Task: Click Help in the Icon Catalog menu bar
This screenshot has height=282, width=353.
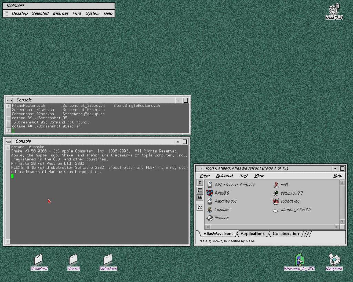Action: tap(337, 176)
